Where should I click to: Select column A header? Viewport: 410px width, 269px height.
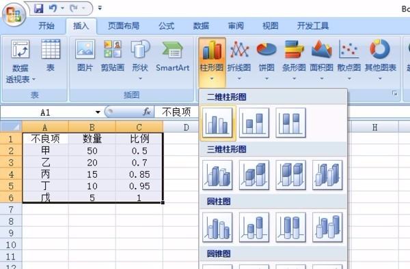(x=45, y=127)
